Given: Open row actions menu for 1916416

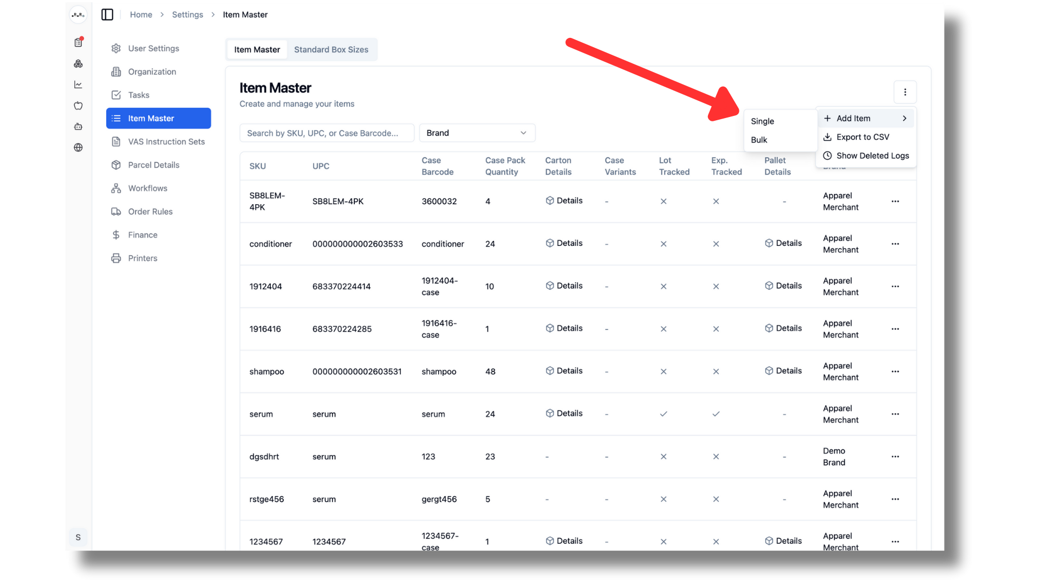Looking at the screenshot, I should (895, 329).
